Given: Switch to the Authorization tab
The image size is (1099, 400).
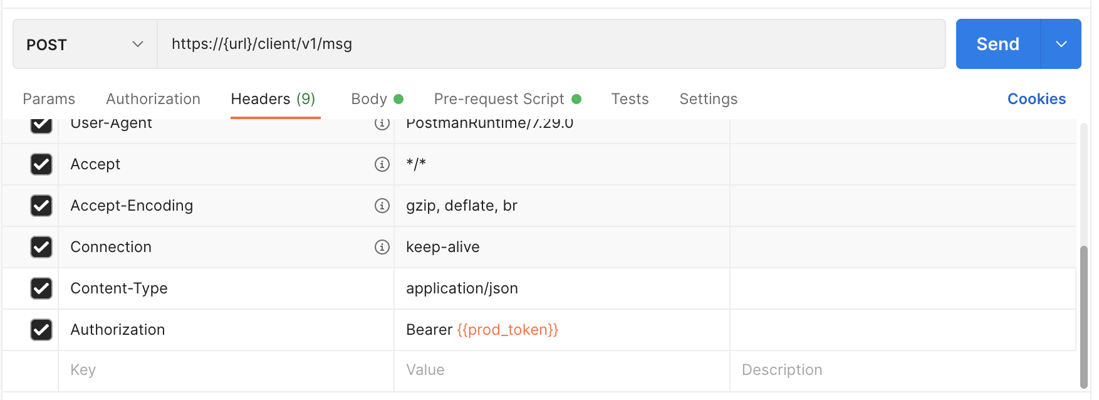Looking at the screenshot, I should (153, 99).
